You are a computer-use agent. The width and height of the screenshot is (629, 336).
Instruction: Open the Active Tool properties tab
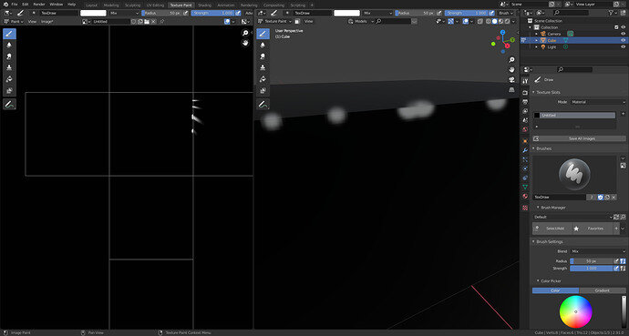point(525,81)
